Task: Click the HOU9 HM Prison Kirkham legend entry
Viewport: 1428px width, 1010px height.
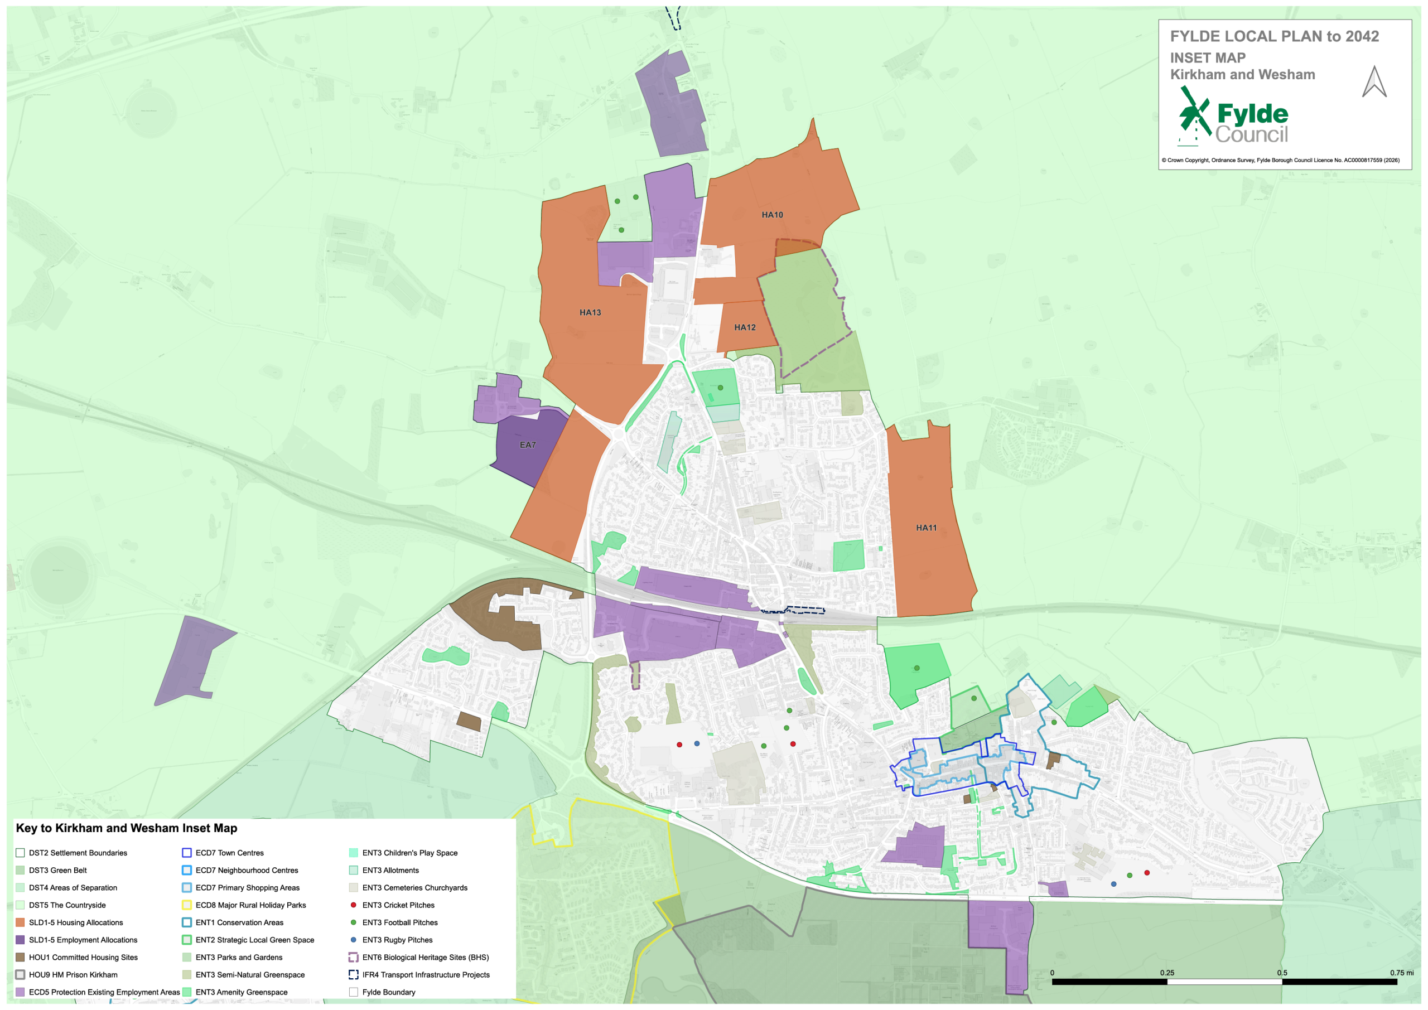Action: (x=66, y=974)
